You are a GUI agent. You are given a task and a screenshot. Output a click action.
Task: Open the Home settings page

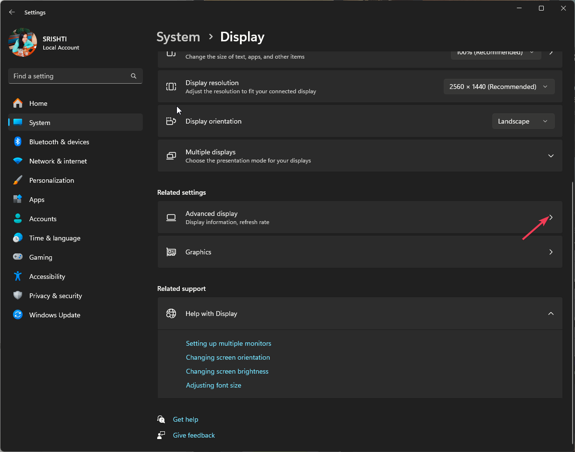pos(75,103)
